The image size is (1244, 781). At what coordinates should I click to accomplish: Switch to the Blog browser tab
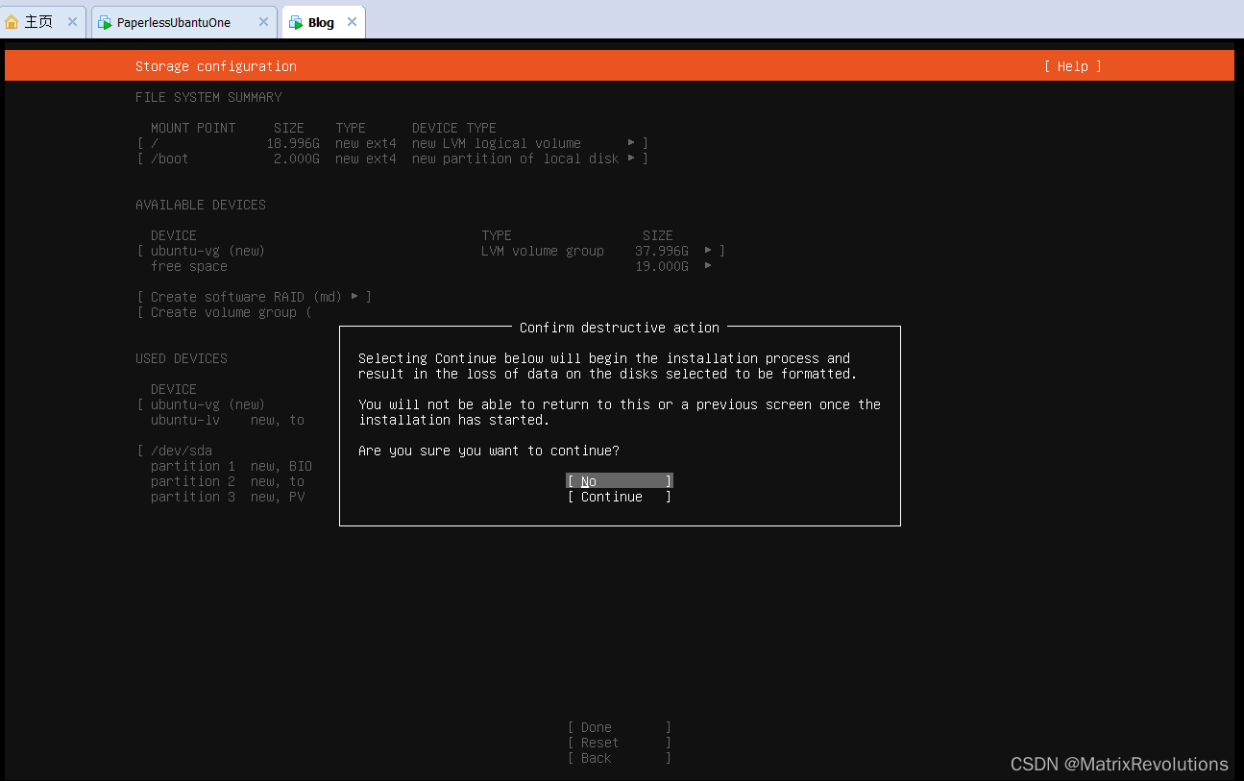click(x=317, y=21)
